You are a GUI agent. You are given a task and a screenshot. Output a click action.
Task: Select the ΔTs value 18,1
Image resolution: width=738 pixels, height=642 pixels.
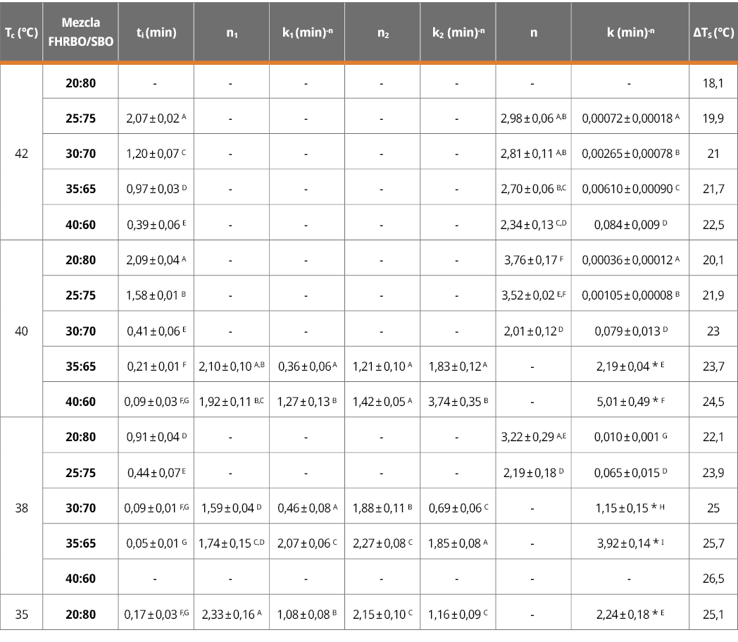pos(712,84)
